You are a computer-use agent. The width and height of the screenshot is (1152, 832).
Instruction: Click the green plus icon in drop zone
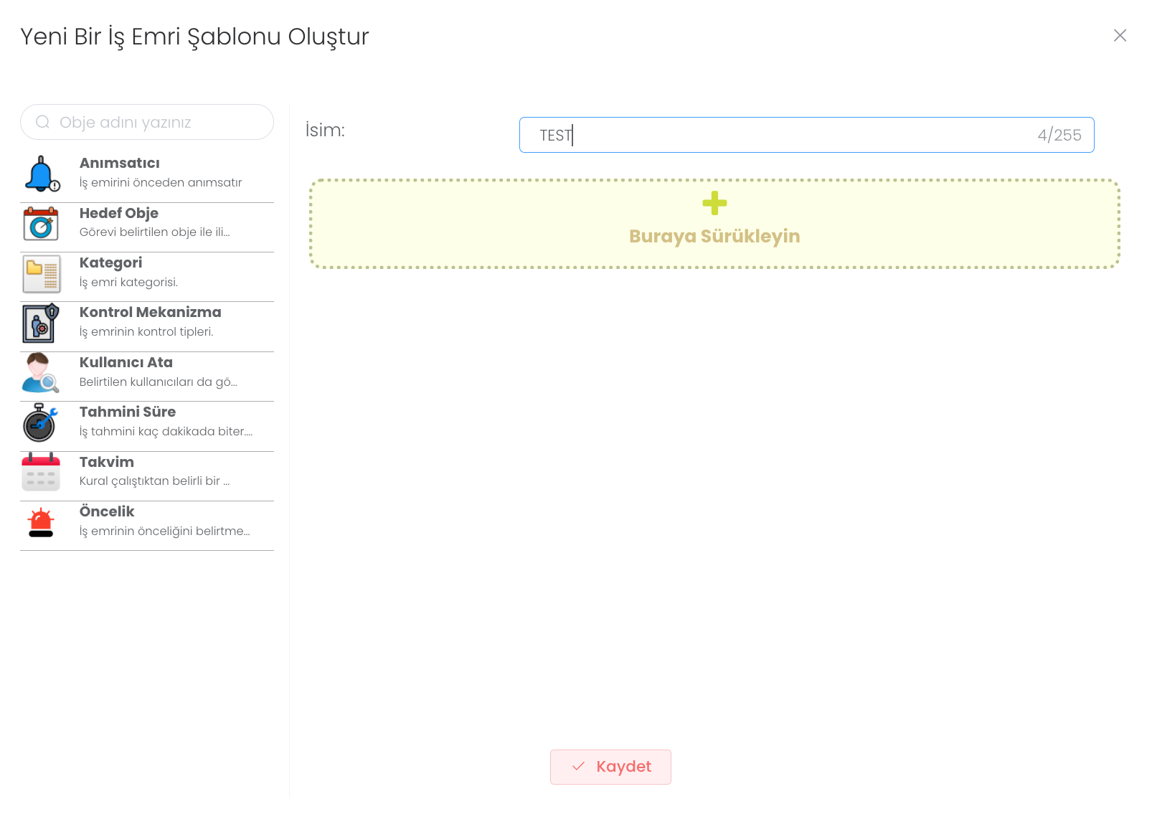pyautogui.click(x=714, y=203)
